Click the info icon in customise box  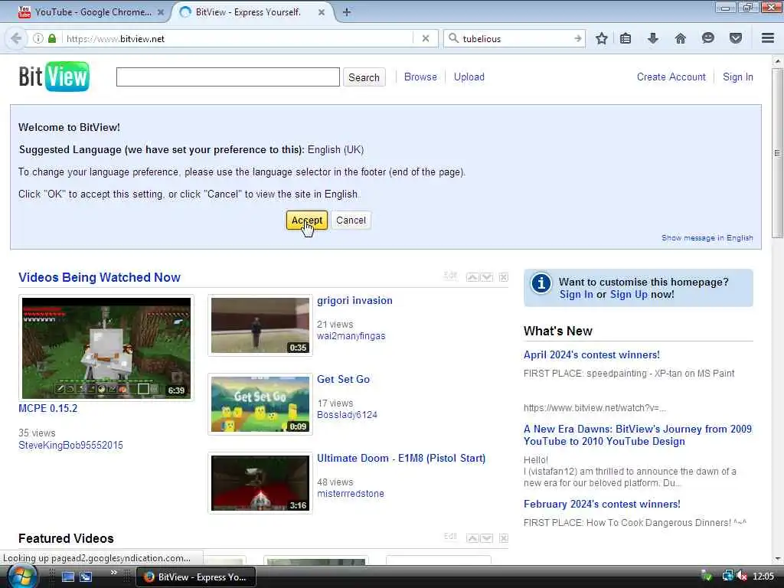pos(541,283)
